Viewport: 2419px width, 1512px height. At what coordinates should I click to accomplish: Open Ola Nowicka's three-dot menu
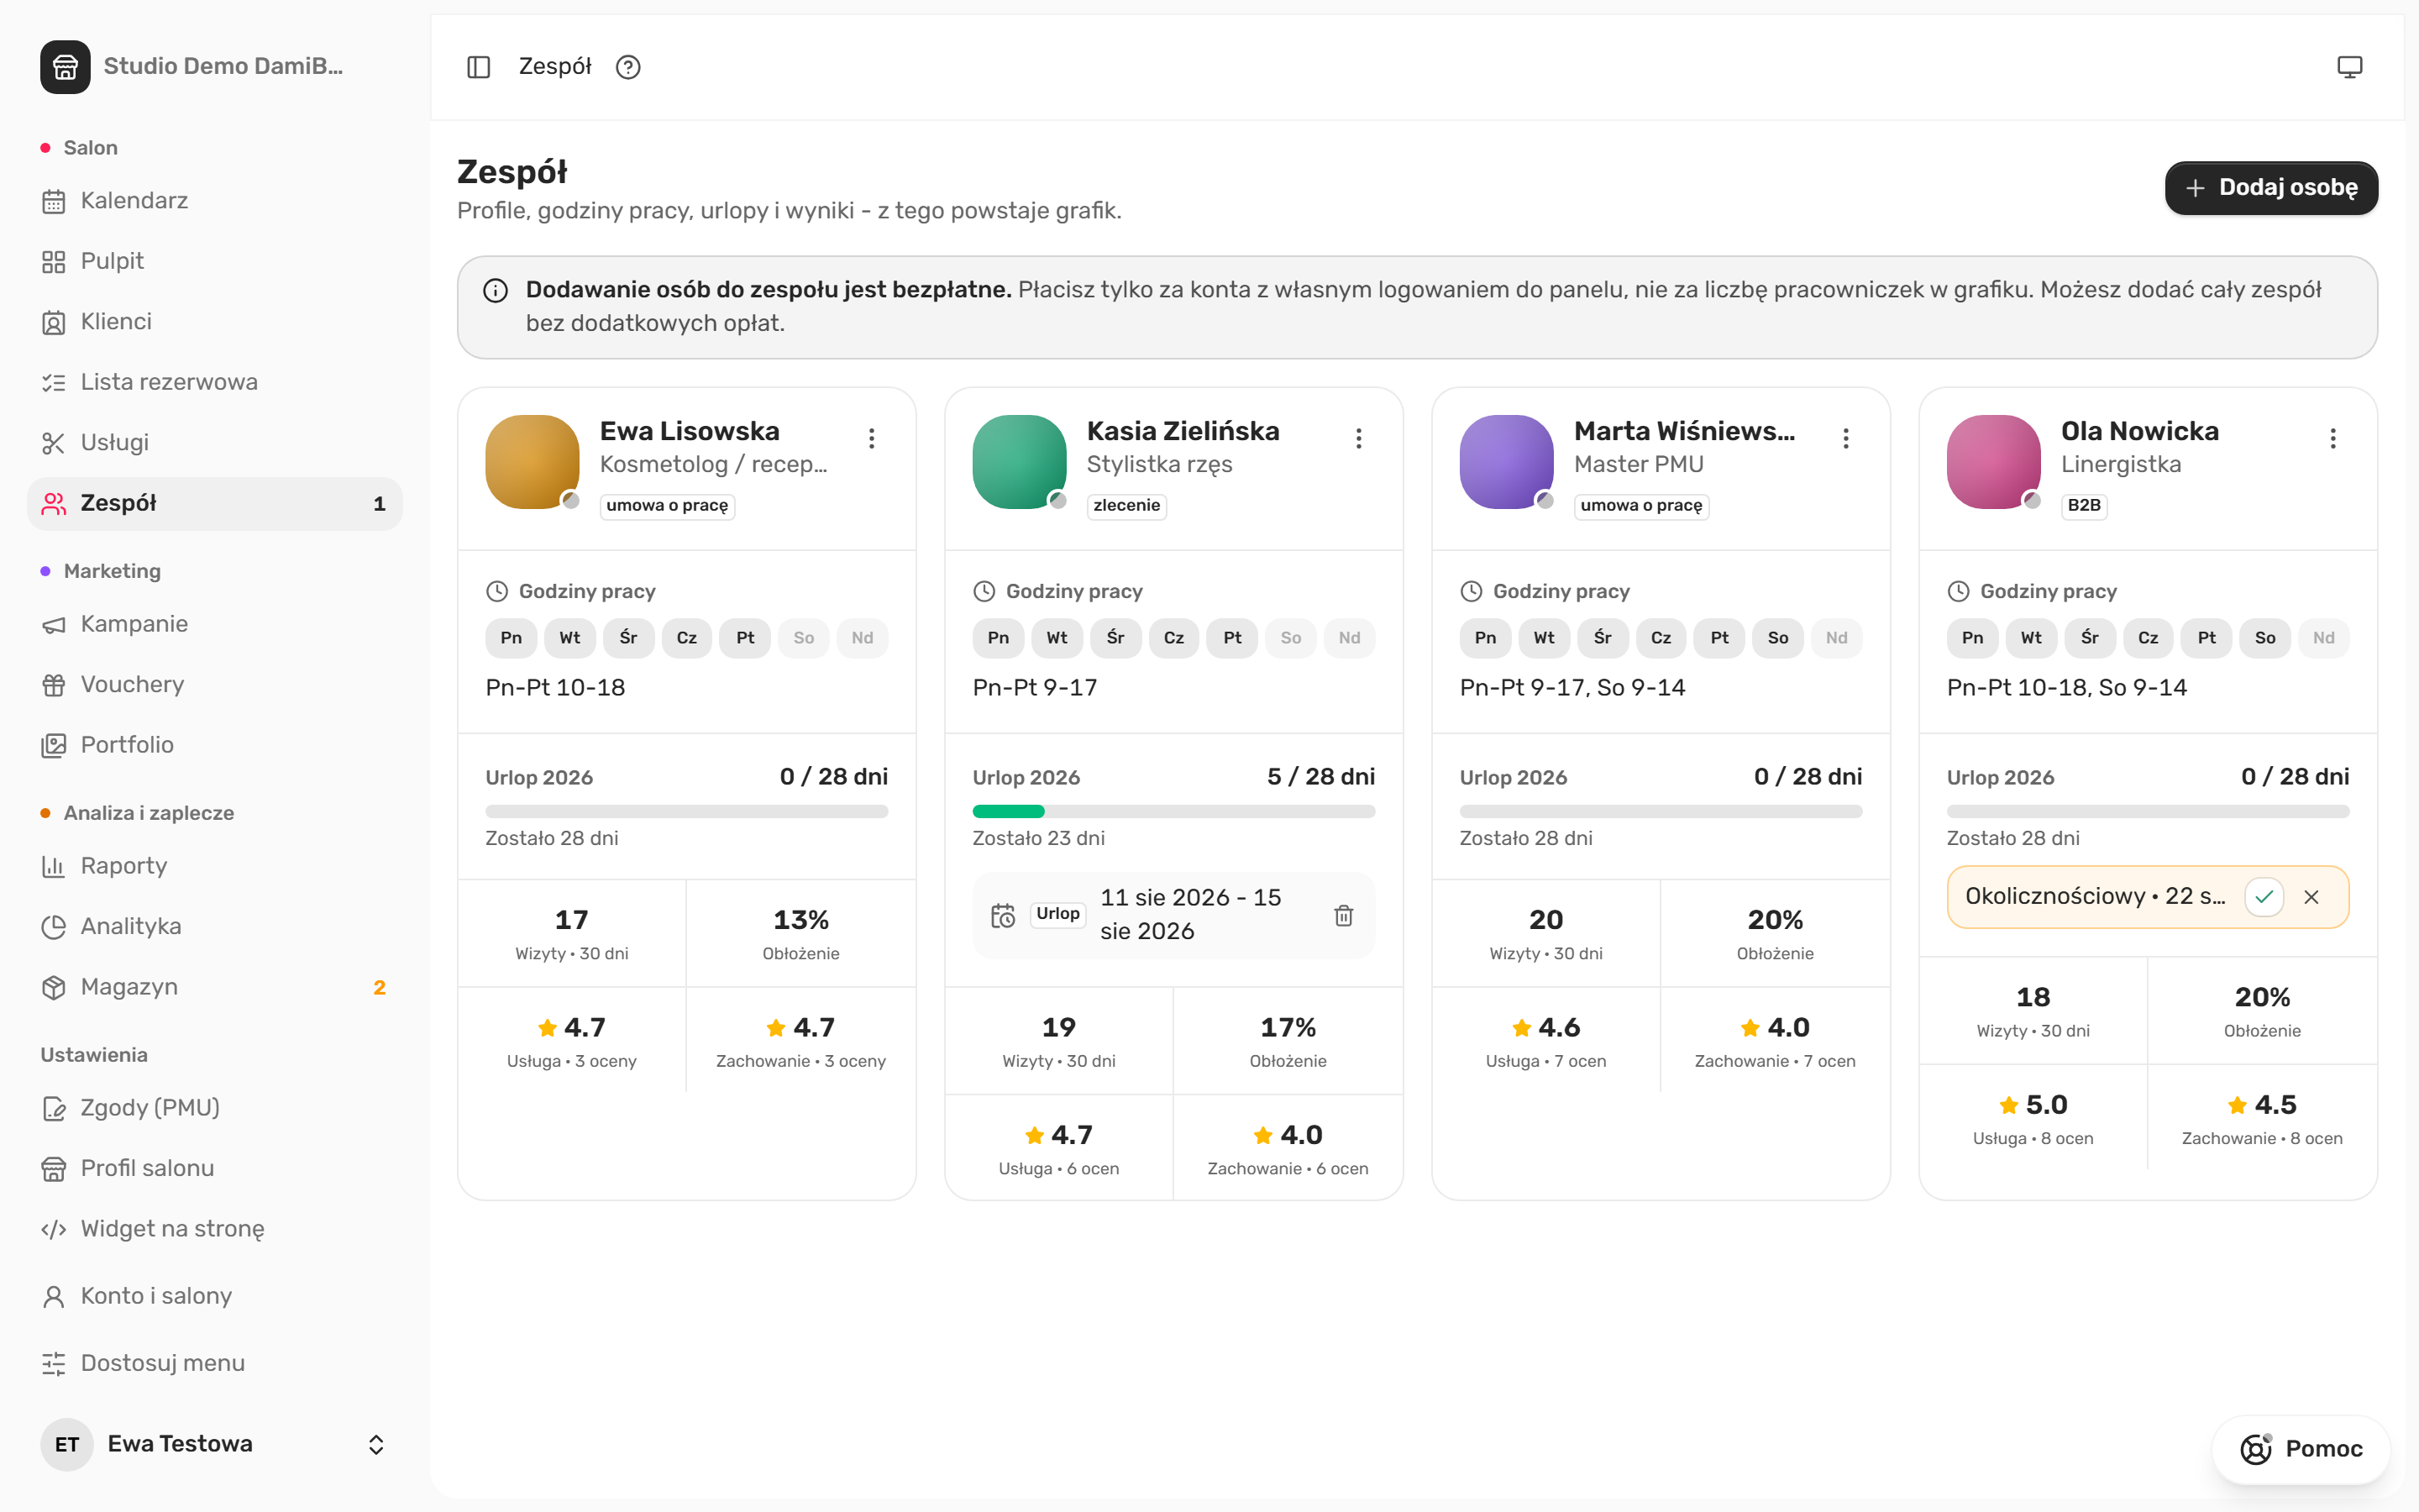(2333, 438)
